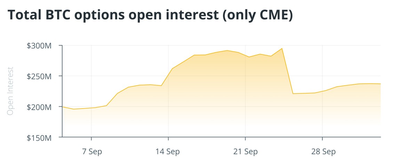
Task: Click the 14 Sep x-axis label
Action: (168, 152)
